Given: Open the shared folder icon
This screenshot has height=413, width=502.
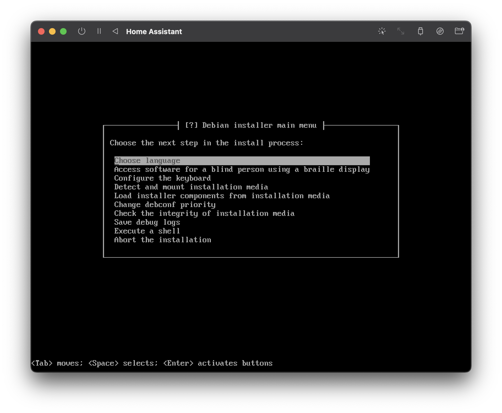Looking at the screenshot, I should (x=459, y=31).
